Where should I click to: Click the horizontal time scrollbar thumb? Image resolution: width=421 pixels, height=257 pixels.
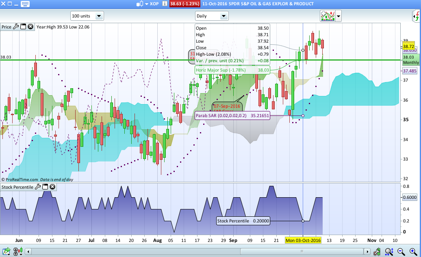point(302,251)
